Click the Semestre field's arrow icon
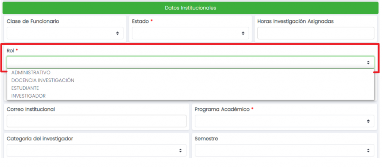The width and height of the screenshot is (382, 167). pos(368,151)
